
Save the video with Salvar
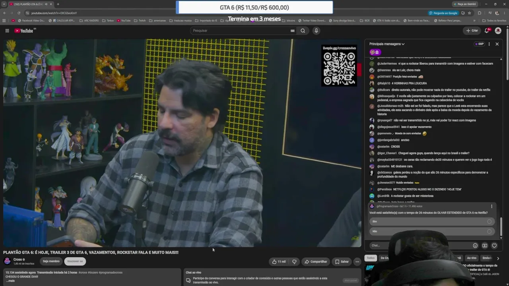point(342,262)
